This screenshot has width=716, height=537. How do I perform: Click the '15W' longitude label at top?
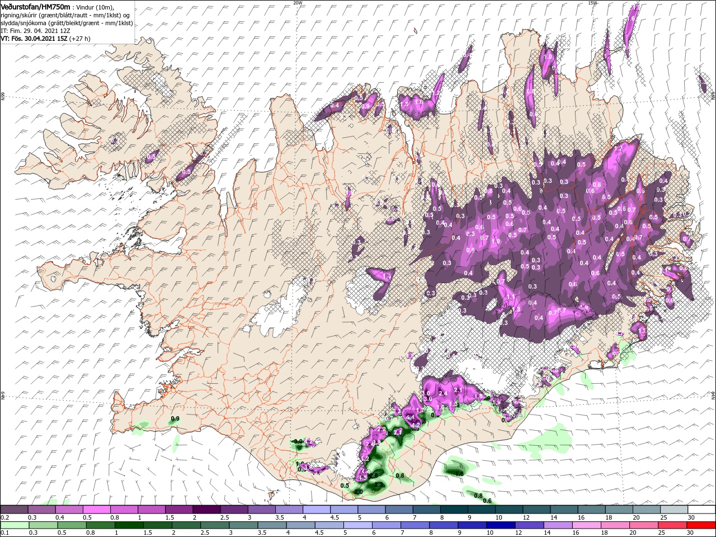click(592, 2)
